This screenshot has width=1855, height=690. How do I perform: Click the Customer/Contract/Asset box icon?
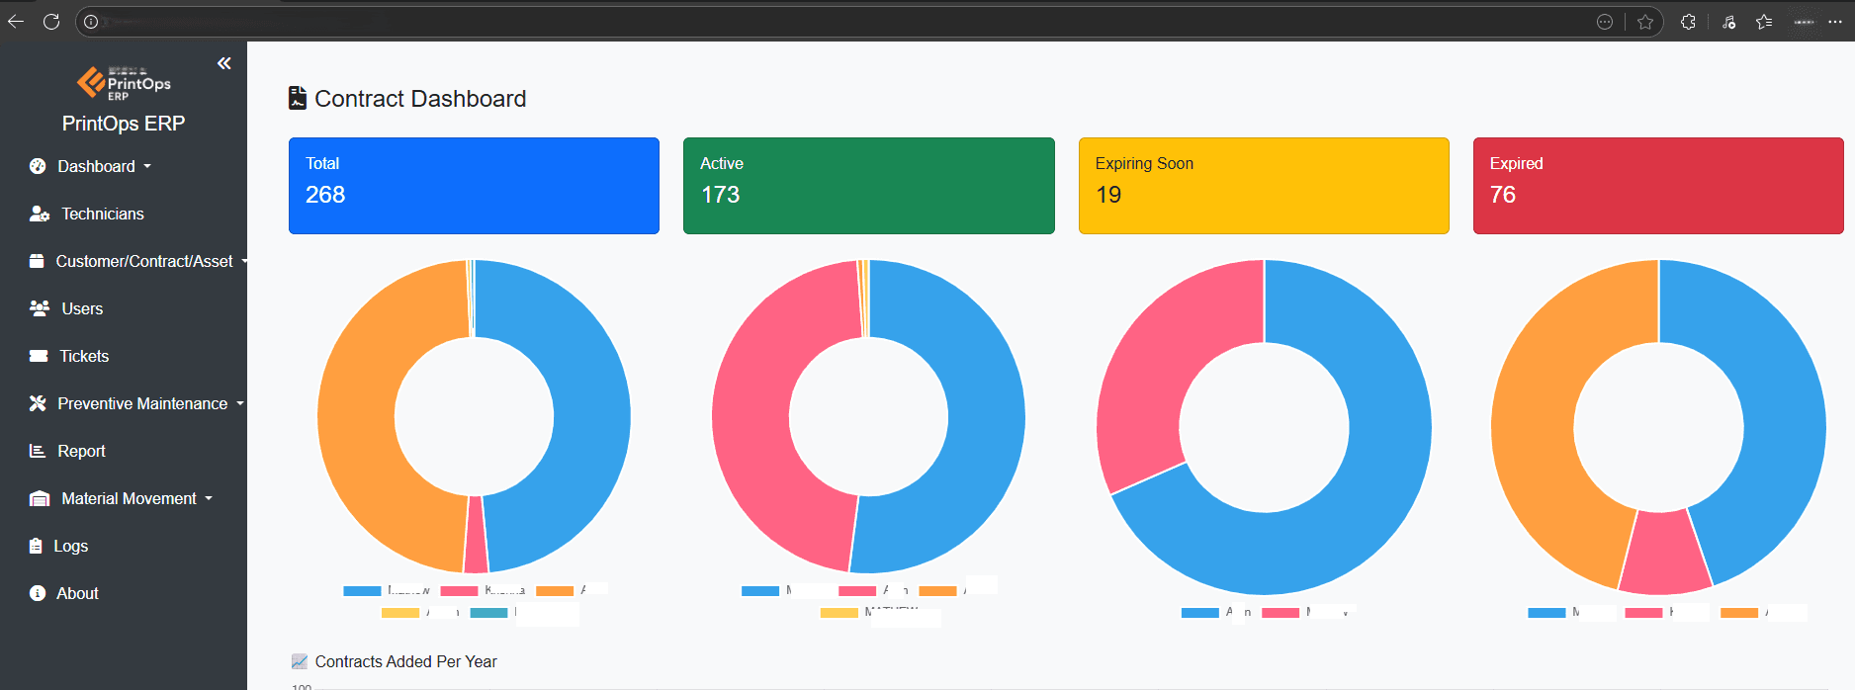tap(37, 261)
